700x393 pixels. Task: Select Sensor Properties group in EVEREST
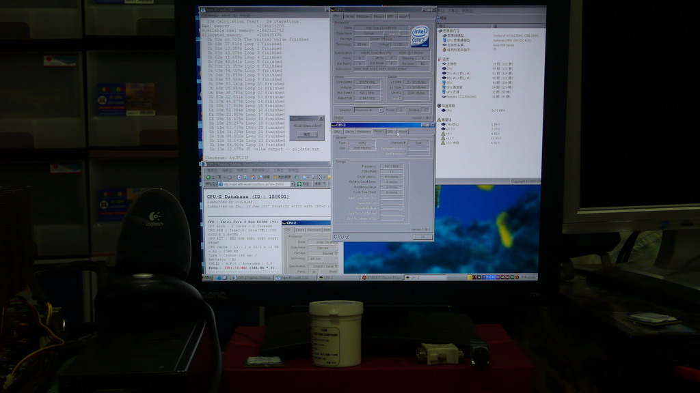coord(450,31)
